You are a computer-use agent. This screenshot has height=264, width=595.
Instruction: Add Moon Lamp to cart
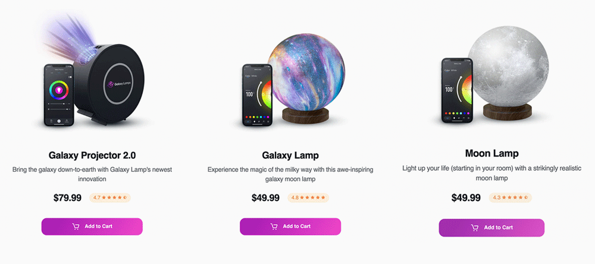(x=491, y=228)
